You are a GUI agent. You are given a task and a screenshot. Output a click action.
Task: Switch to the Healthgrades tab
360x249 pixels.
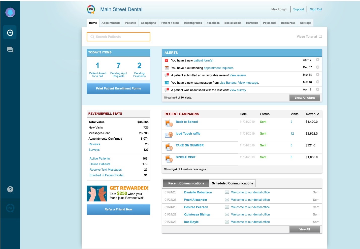coord(193,23)
